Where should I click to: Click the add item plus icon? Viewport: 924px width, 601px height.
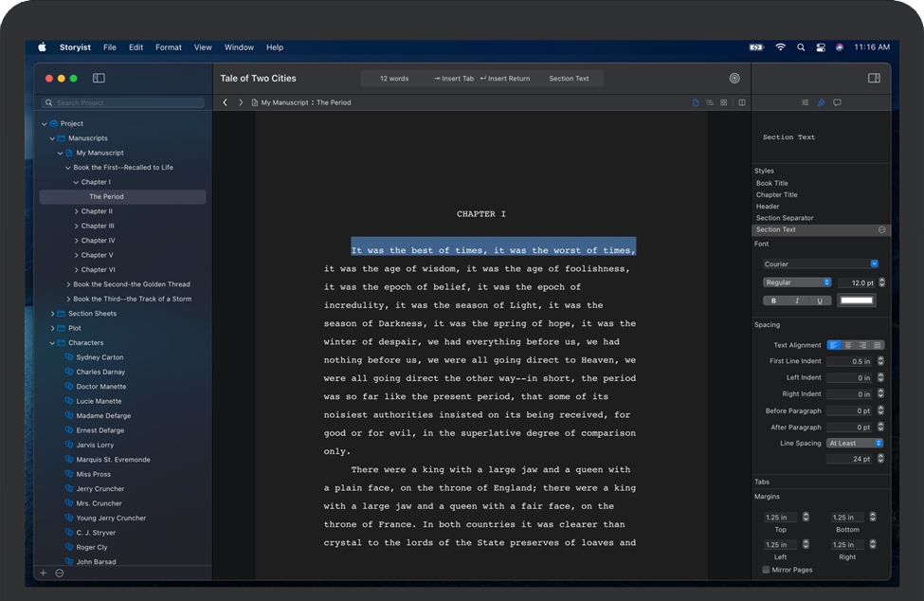click(43, 573)
